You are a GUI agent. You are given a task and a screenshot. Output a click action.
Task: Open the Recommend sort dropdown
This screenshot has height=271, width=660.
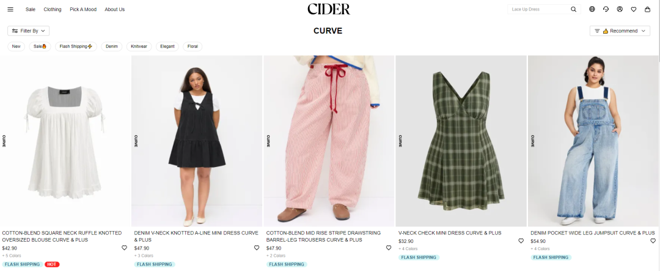(x=620, y=31)
